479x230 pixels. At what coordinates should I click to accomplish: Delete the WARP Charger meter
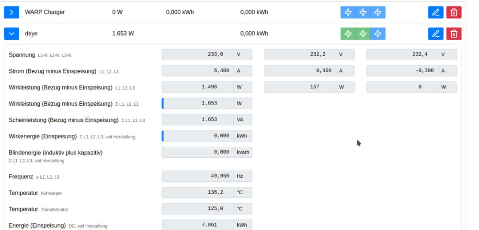(x=454, y=12)
